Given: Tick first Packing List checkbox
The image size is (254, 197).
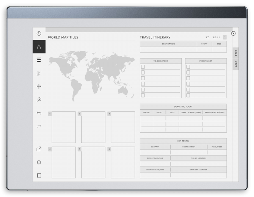Looking at the screenshot, I should [188, 67].
